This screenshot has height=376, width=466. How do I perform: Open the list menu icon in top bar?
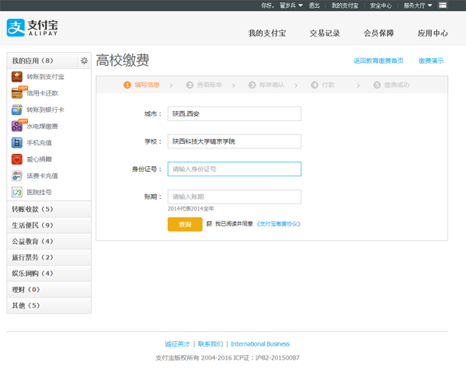tap(443, 5)
